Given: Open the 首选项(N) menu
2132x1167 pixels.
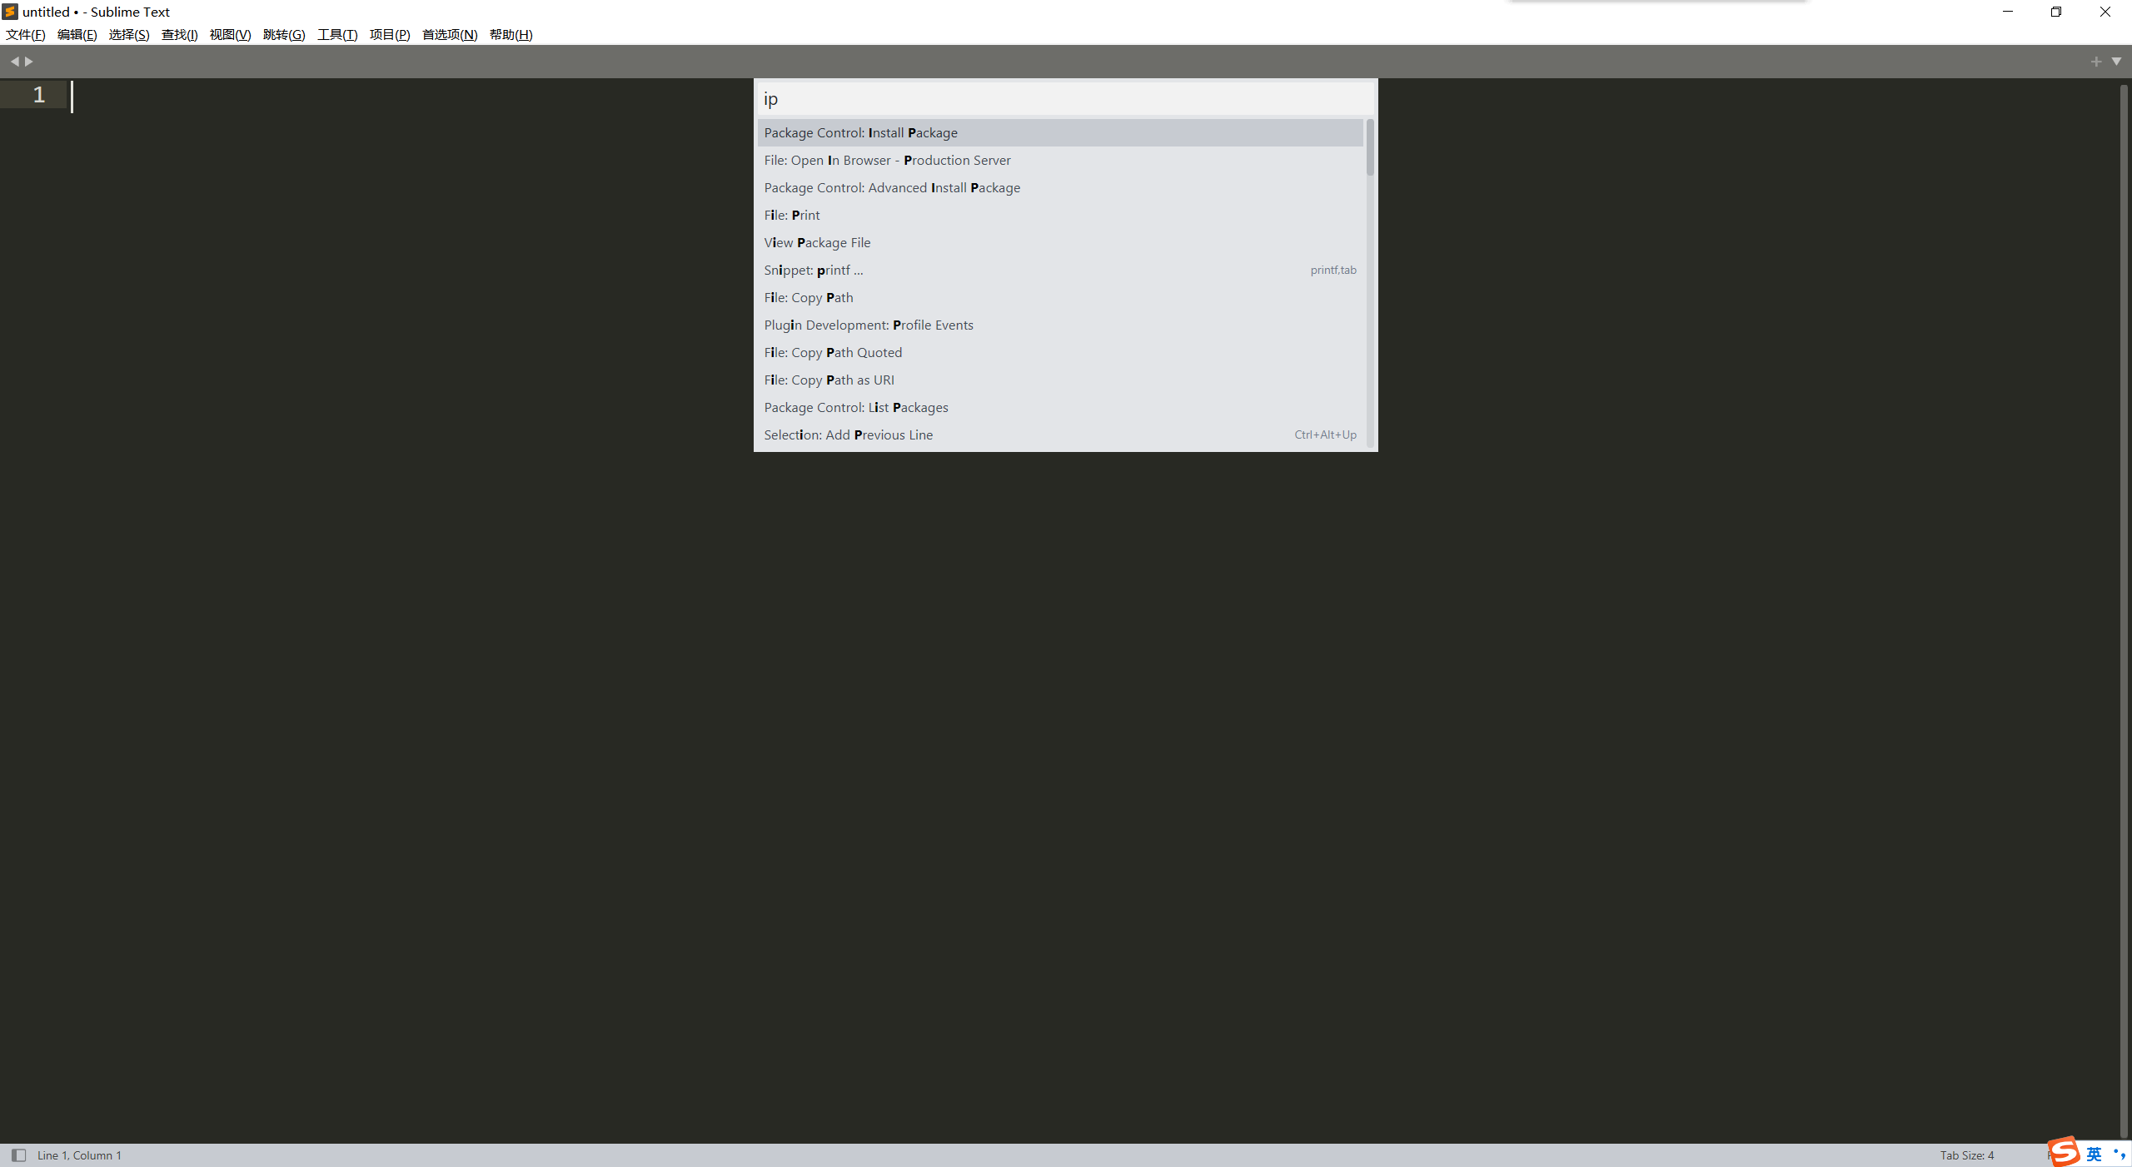Looking at the screenshot, I should [x=448, y=34].
